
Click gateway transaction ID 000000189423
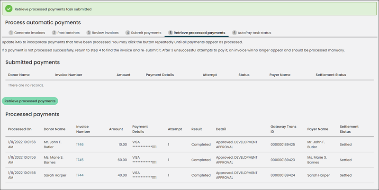click(283, 160)
